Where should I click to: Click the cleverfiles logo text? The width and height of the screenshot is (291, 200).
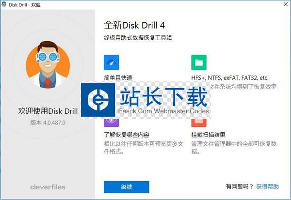(48, 187)
